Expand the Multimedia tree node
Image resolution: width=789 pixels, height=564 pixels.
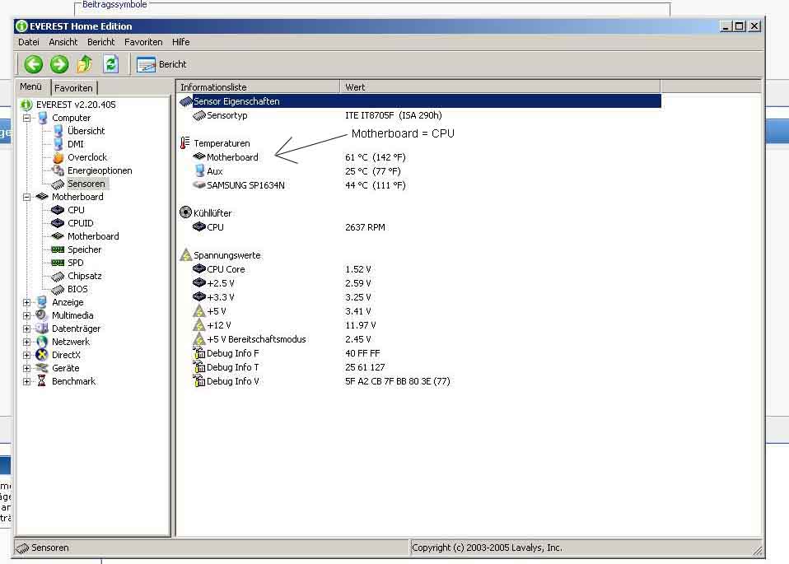[26, 315]
